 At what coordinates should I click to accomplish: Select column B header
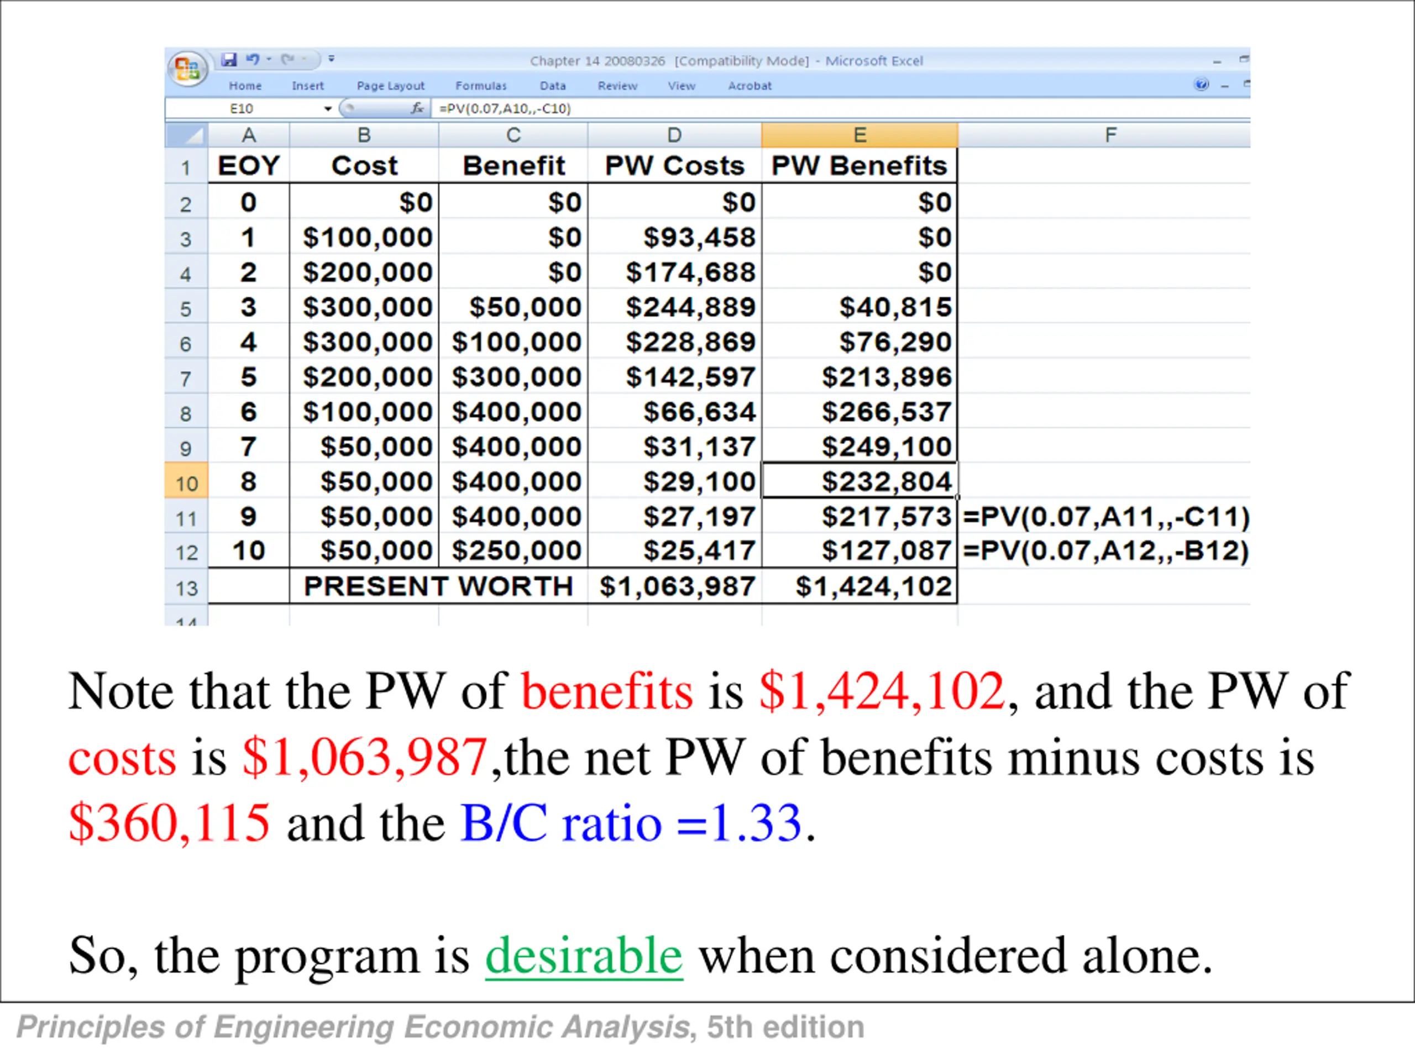click(x=364, y=135)
